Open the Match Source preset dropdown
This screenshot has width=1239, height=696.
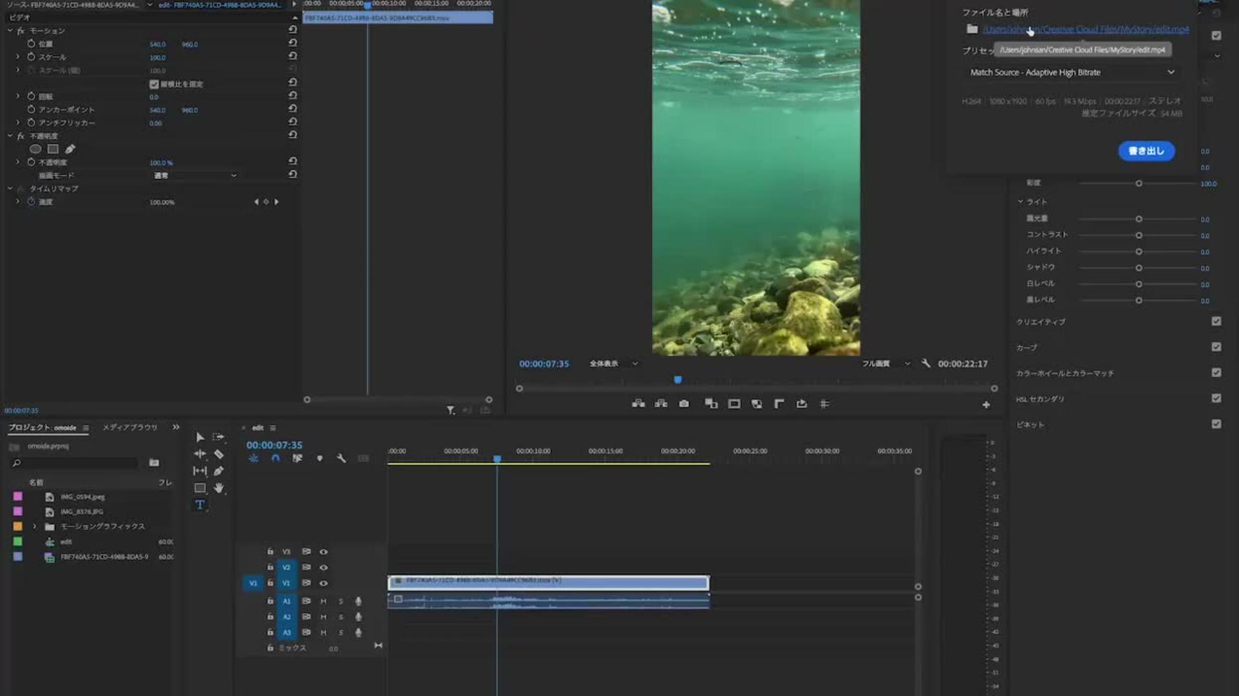coord(1072,72)
